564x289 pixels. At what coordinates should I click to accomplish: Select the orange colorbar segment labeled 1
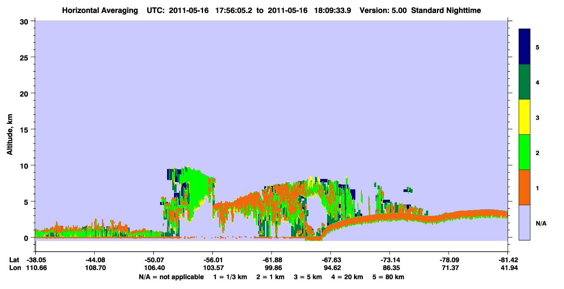click(x=525, y=187)
